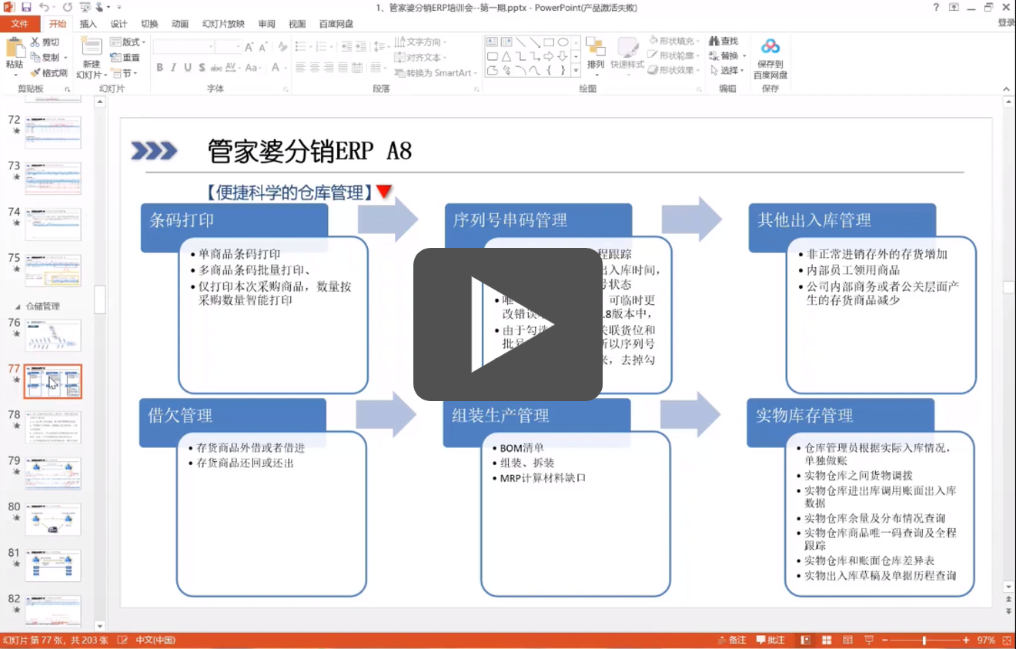Expand the shapes gallery more arrow
The image size is (1016, 649).
pos(575,70)
